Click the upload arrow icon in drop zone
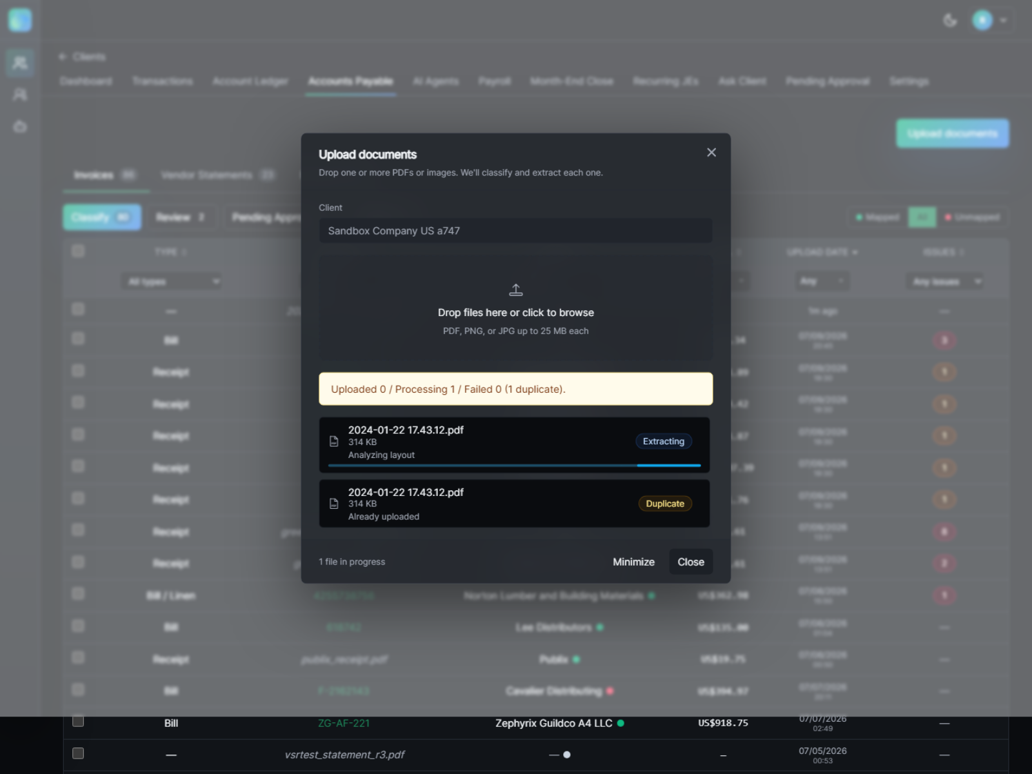Image resolution: width=1032 pixels, height=774 pixels. [516, 290]
